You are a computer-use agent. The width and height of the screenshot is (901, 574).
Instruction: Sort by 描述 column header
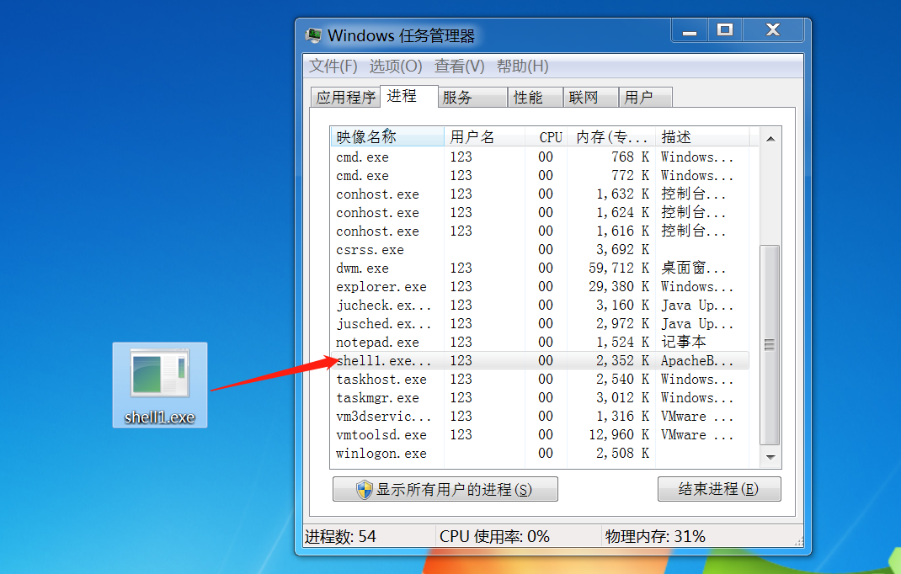point(702,136)
